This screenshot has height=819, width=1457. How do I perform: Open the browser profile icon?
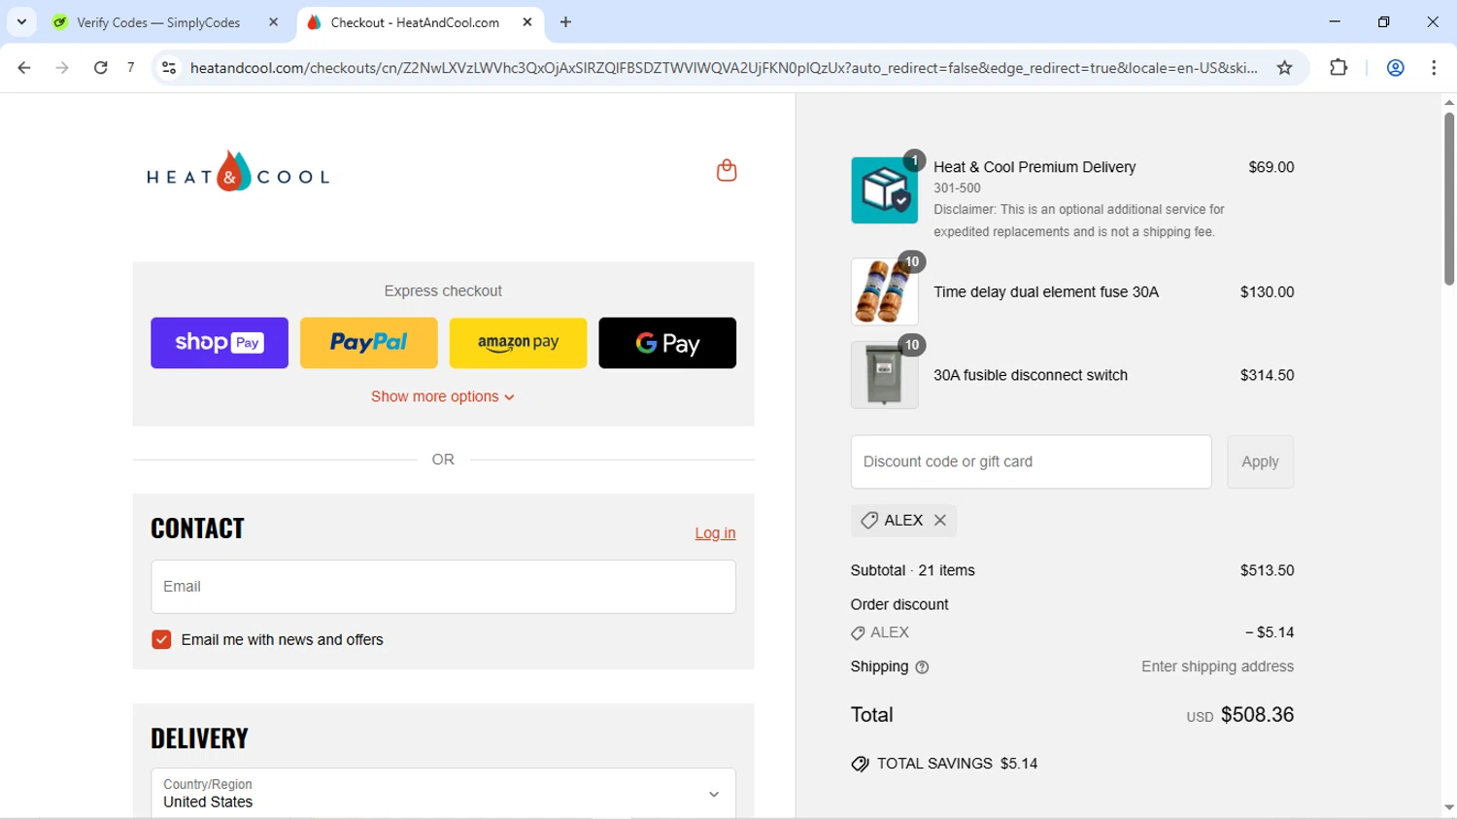tap(1396, 68)
